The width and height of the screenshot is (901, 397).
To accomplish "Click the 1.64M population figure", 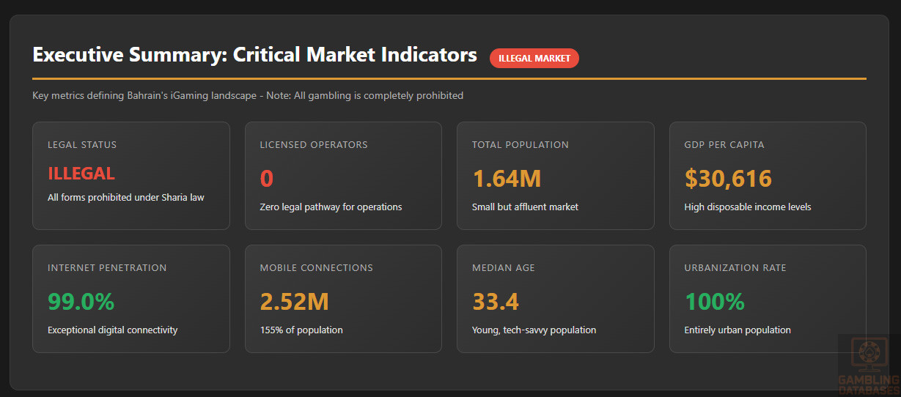I will click(x=507, y=178).
